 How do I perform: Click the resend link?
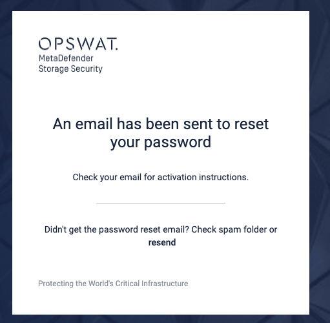[162, 242]
